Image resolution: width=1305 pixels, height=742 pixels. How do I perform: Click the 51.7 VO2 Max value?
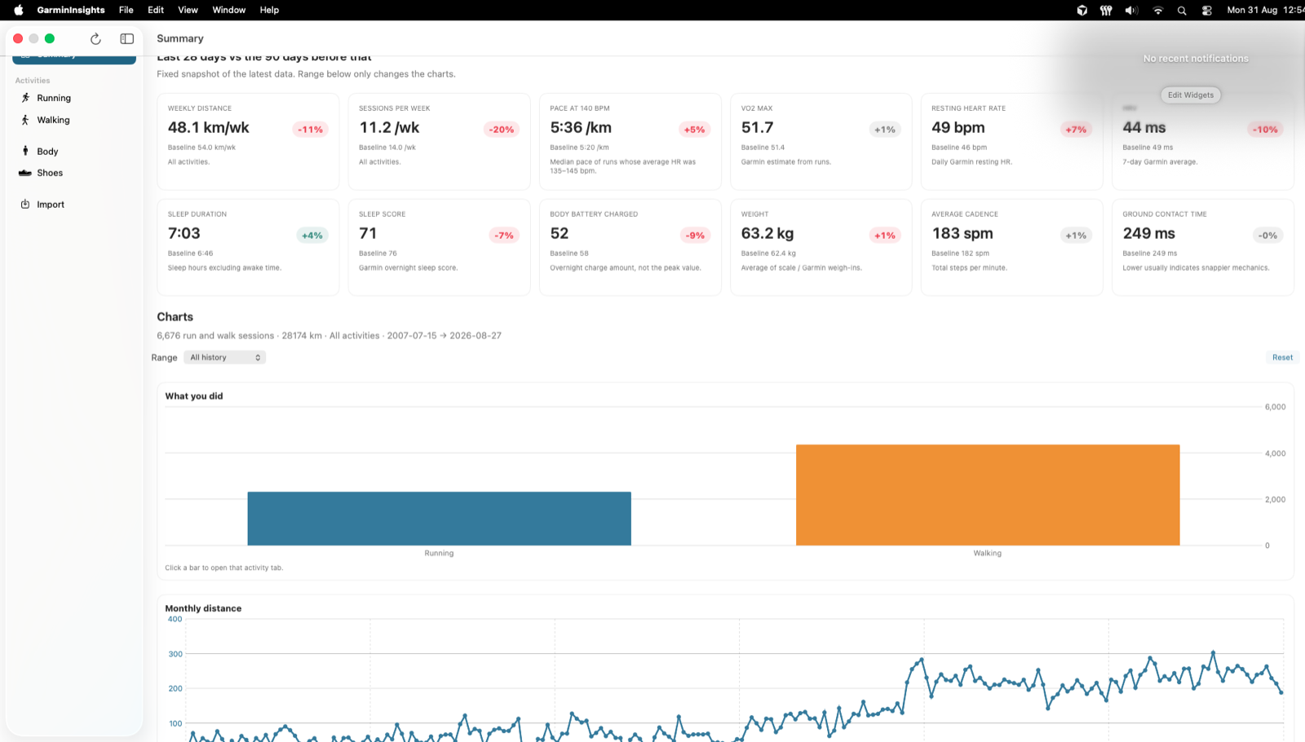(757, 128)
